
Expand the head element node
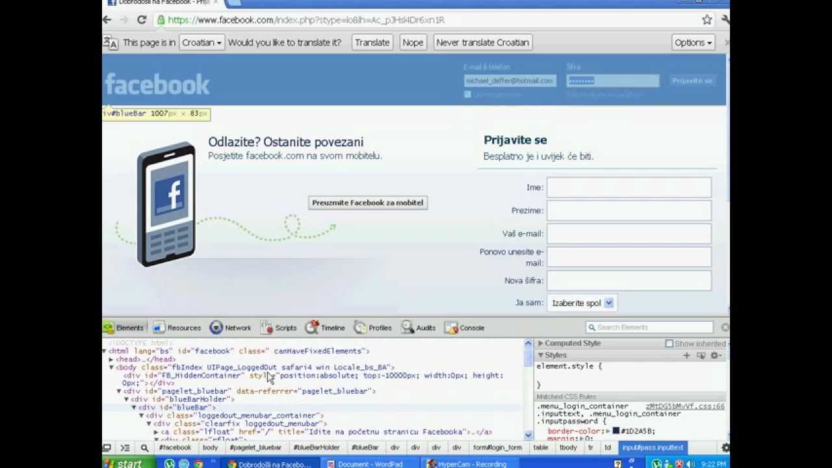[x=111, y=359]
